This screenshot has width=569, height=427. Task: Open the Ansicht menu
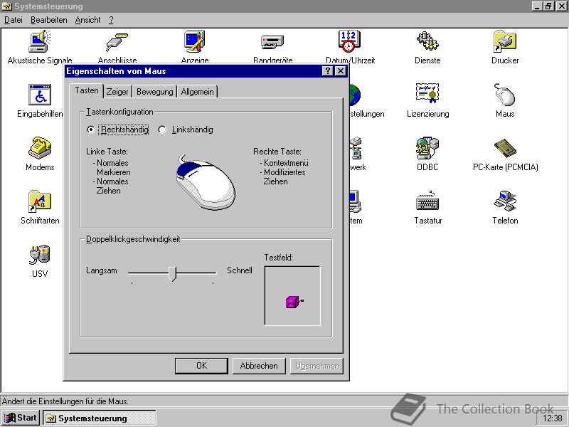[87, 20]
